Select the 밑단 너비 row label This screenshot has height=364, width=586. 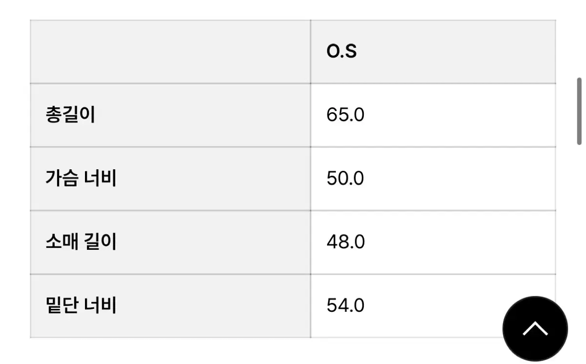81,305
